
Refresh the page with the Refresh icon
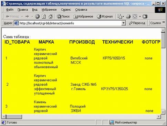click(44, 17)
